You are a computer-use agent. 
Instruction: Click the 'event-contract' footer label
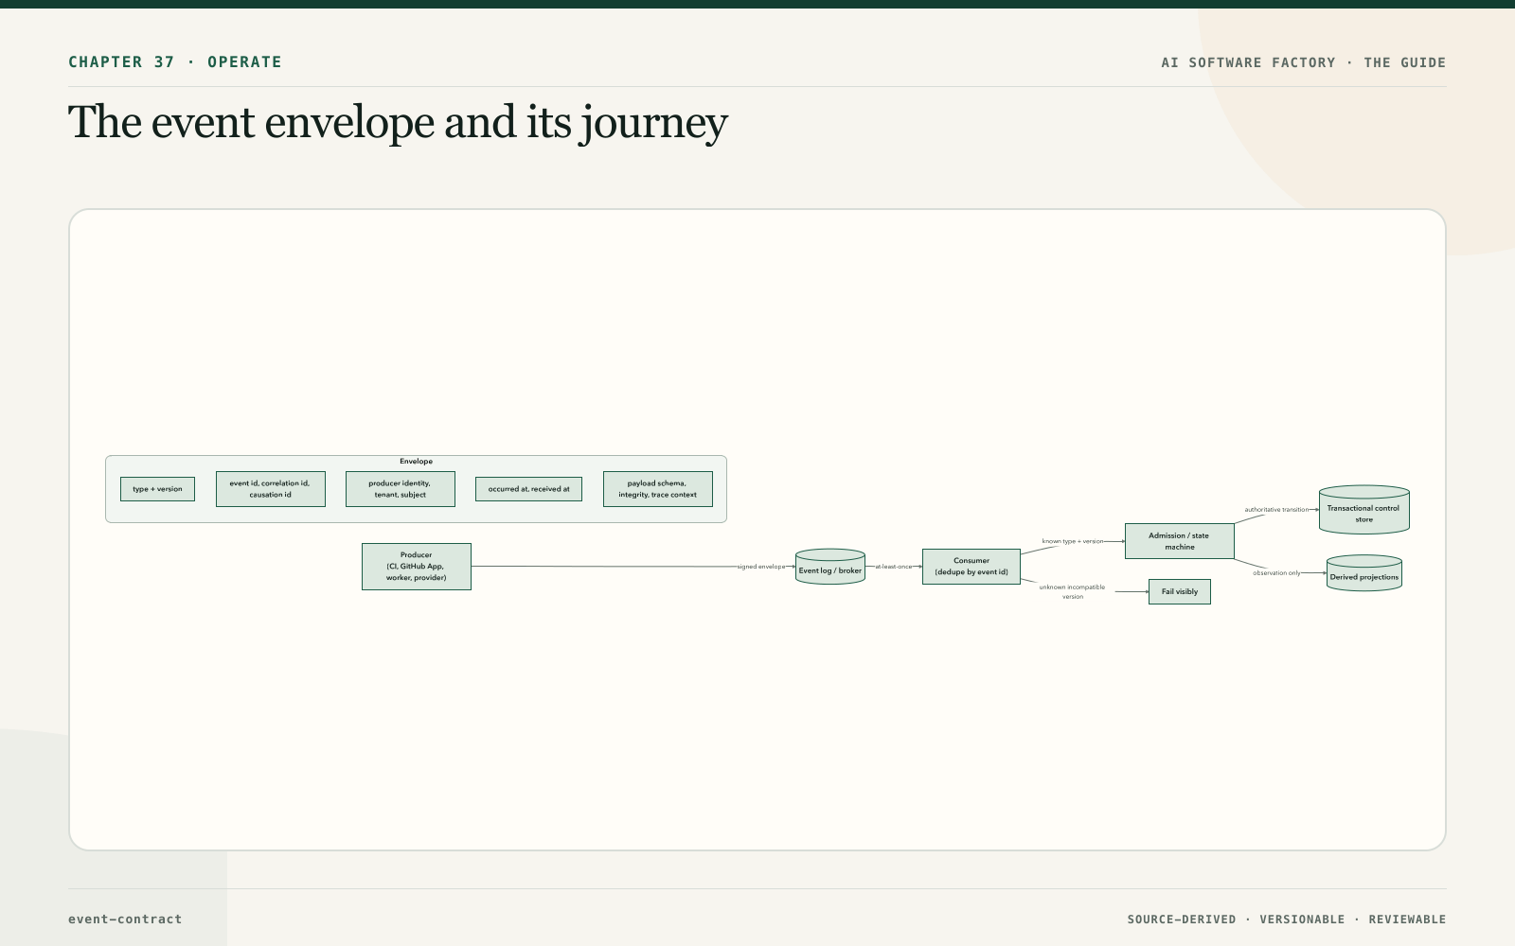[125, 920]
